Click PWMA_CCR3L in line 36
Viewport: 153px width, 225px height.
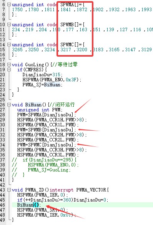pyautogui.click(x=50, y=155)
